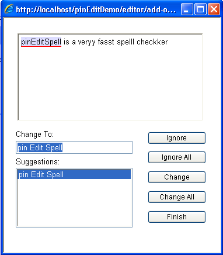This screenshot has width=223, height=255.
Task: Click empty area of the Suggestions listbox
Action: (x=74, y=202)
